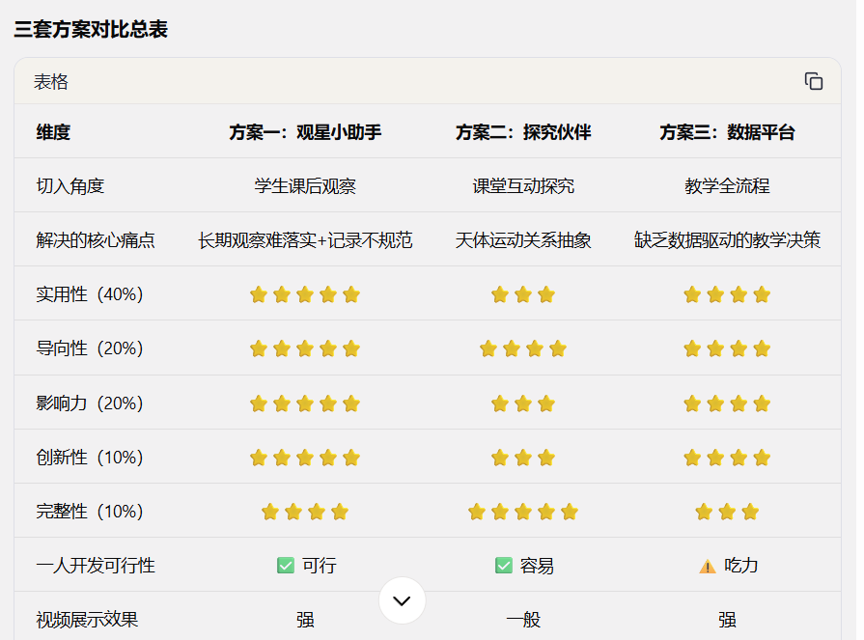
Task: Click the green check next to 容易
Action: [504, 565]
